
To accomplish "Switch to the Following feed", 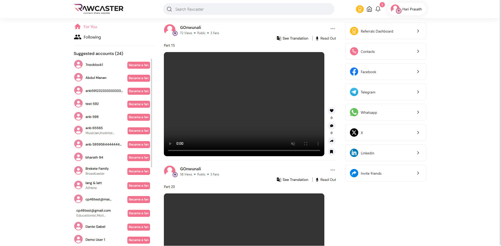I will click(92, 37).
